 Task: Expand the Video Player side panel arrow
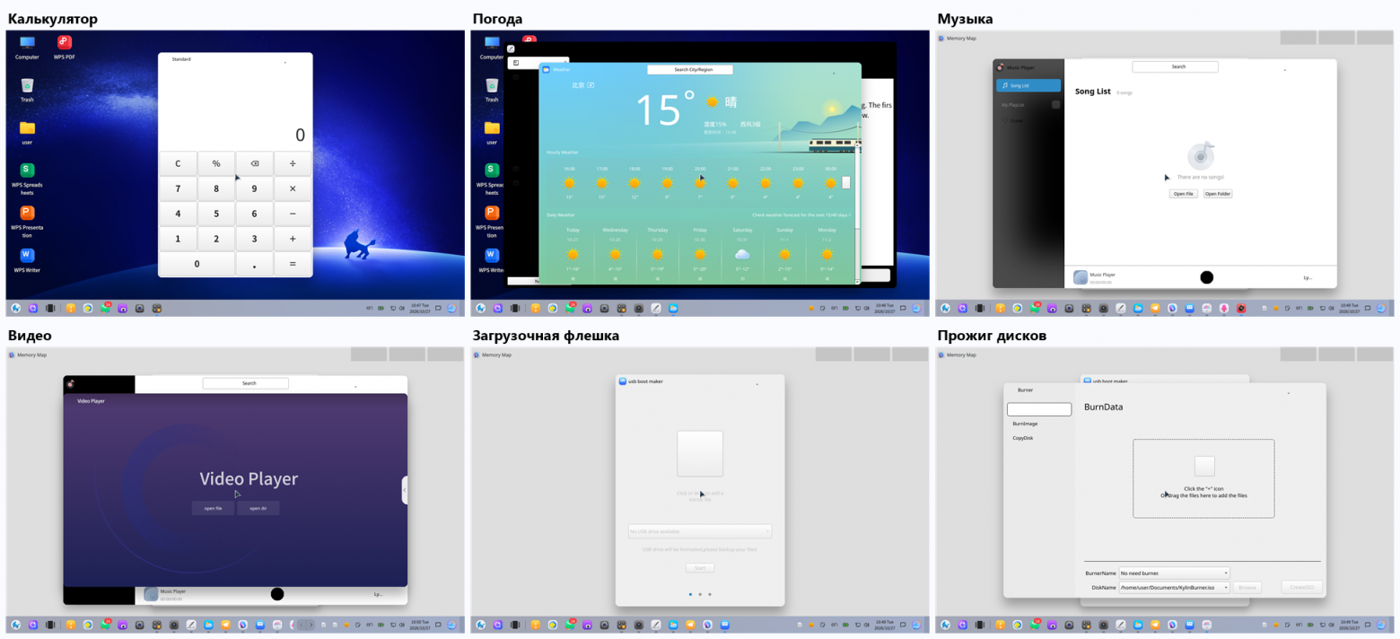405,490
